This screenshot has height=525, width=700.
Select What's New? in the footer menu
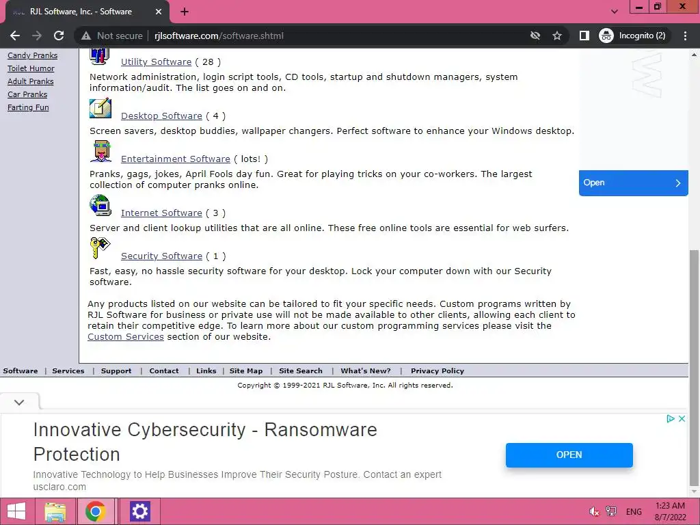tap(366, 371)
